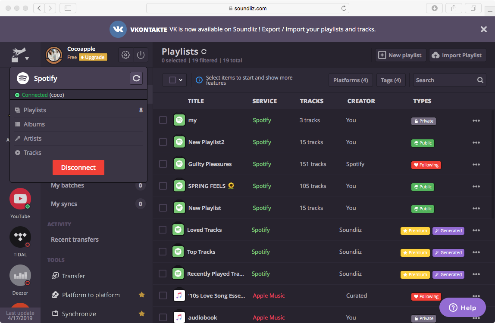Viewport: 495px width, 323px height.
Task: Open the select-all dropdown arrow
Action: click(x=181, y=80)
